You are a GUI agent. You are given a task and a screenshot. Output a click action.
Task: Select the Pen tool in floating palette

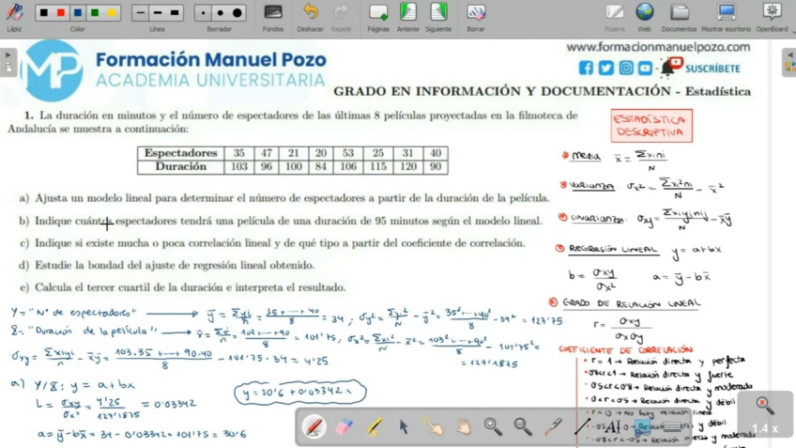pyautogui.click(x=314, y=426)
